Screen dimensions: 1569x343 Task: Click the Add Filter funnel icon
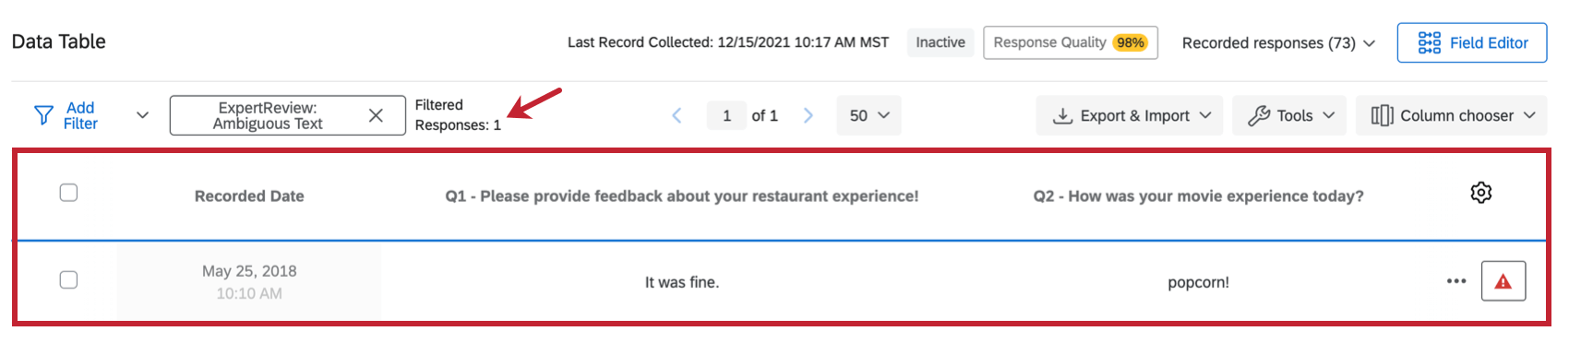pyautogui.click(x=43, y=115)
